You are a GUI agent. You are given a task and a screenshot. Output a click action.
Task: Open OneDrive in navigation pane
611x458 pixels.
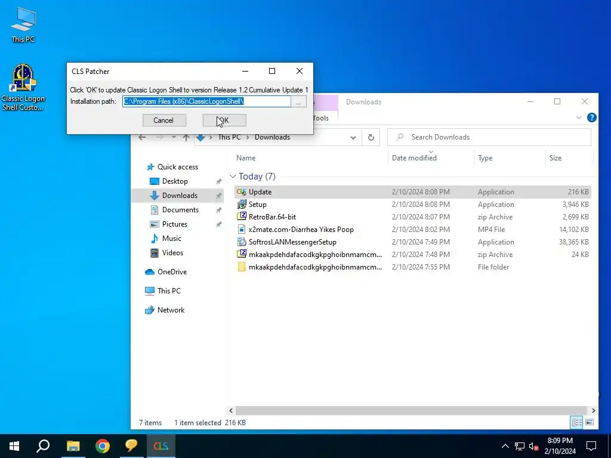point(172,272)
